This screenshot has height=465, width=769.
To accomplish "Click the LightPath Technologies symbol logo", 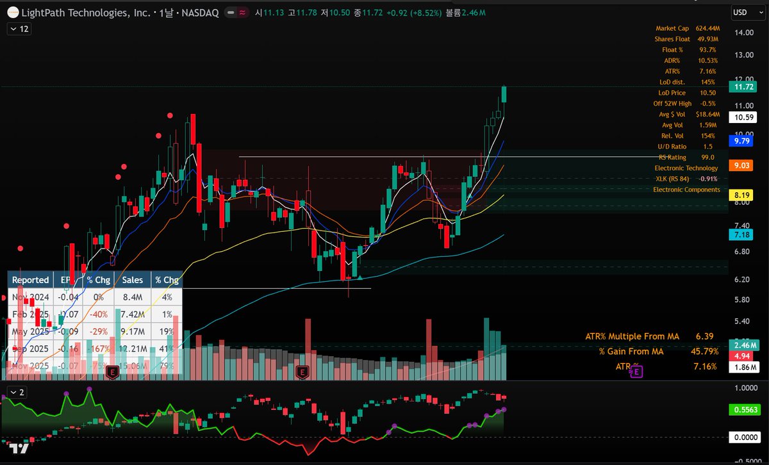I will point(13,12).
